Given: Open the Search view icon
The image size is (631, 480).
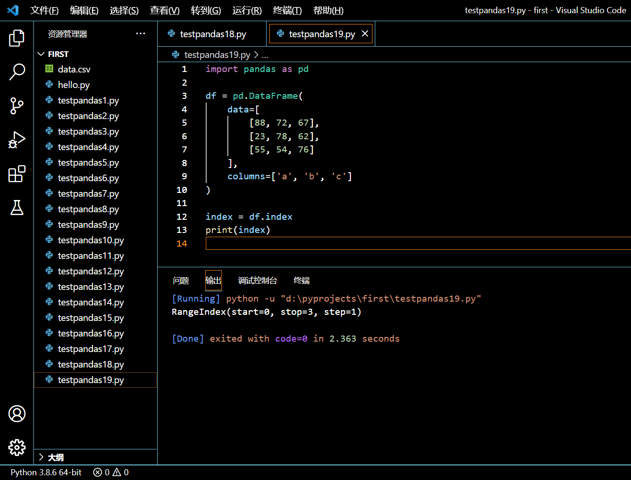Looking at the screenshot, I should [17, 72].
